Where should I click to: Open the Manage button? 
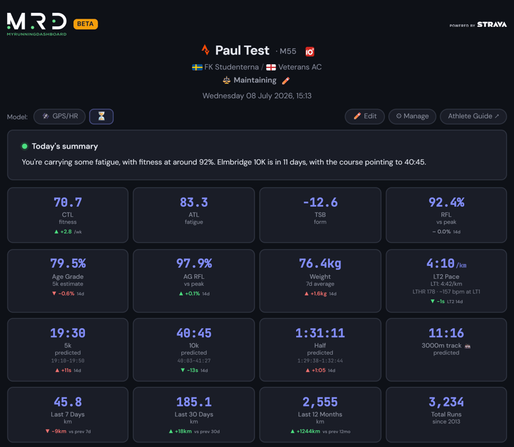(412, 116)
